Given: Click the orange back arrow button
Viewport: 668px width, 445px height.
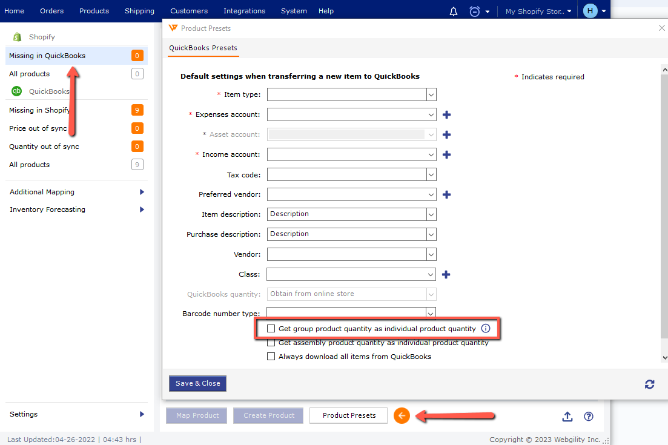Looking at the screenshot, I should (x=402, y=415).
